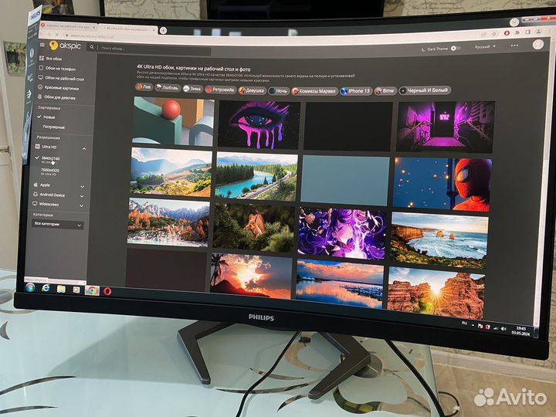
Task: Open a new browser tab
Action: [163, 30]
